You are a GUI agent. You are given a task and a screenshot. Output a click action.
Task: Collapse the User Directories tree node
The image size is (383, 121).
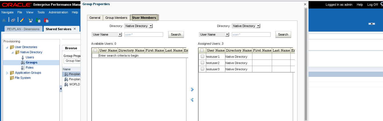click(x=7, y=47)
